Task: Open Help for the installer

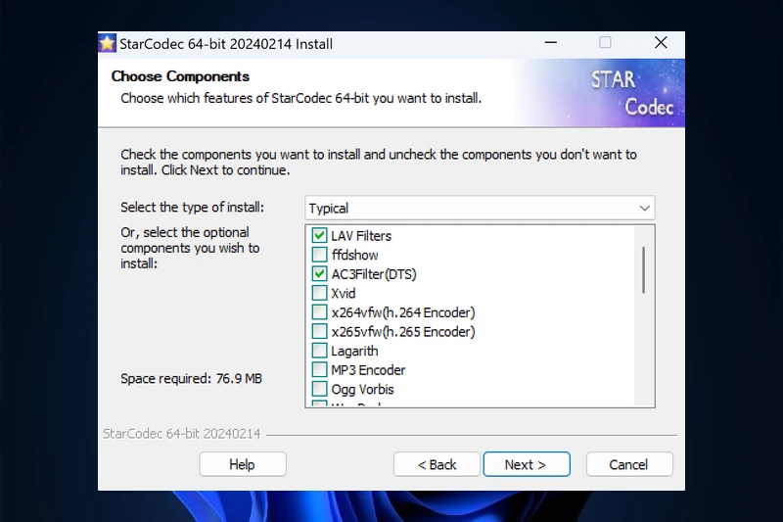Action: (242, 464)
